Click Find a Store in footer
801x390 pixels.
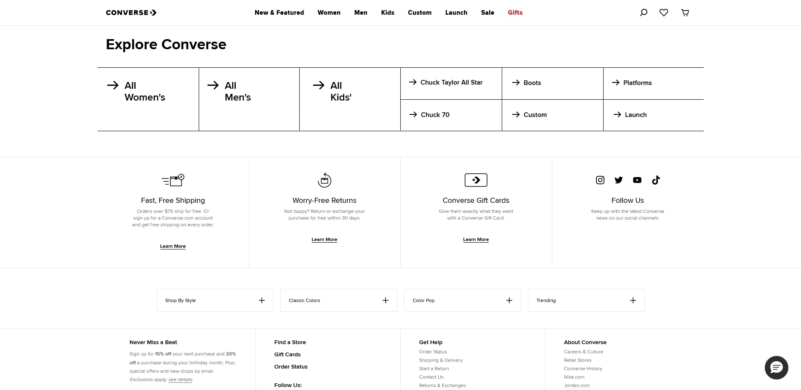coord(290,342)
